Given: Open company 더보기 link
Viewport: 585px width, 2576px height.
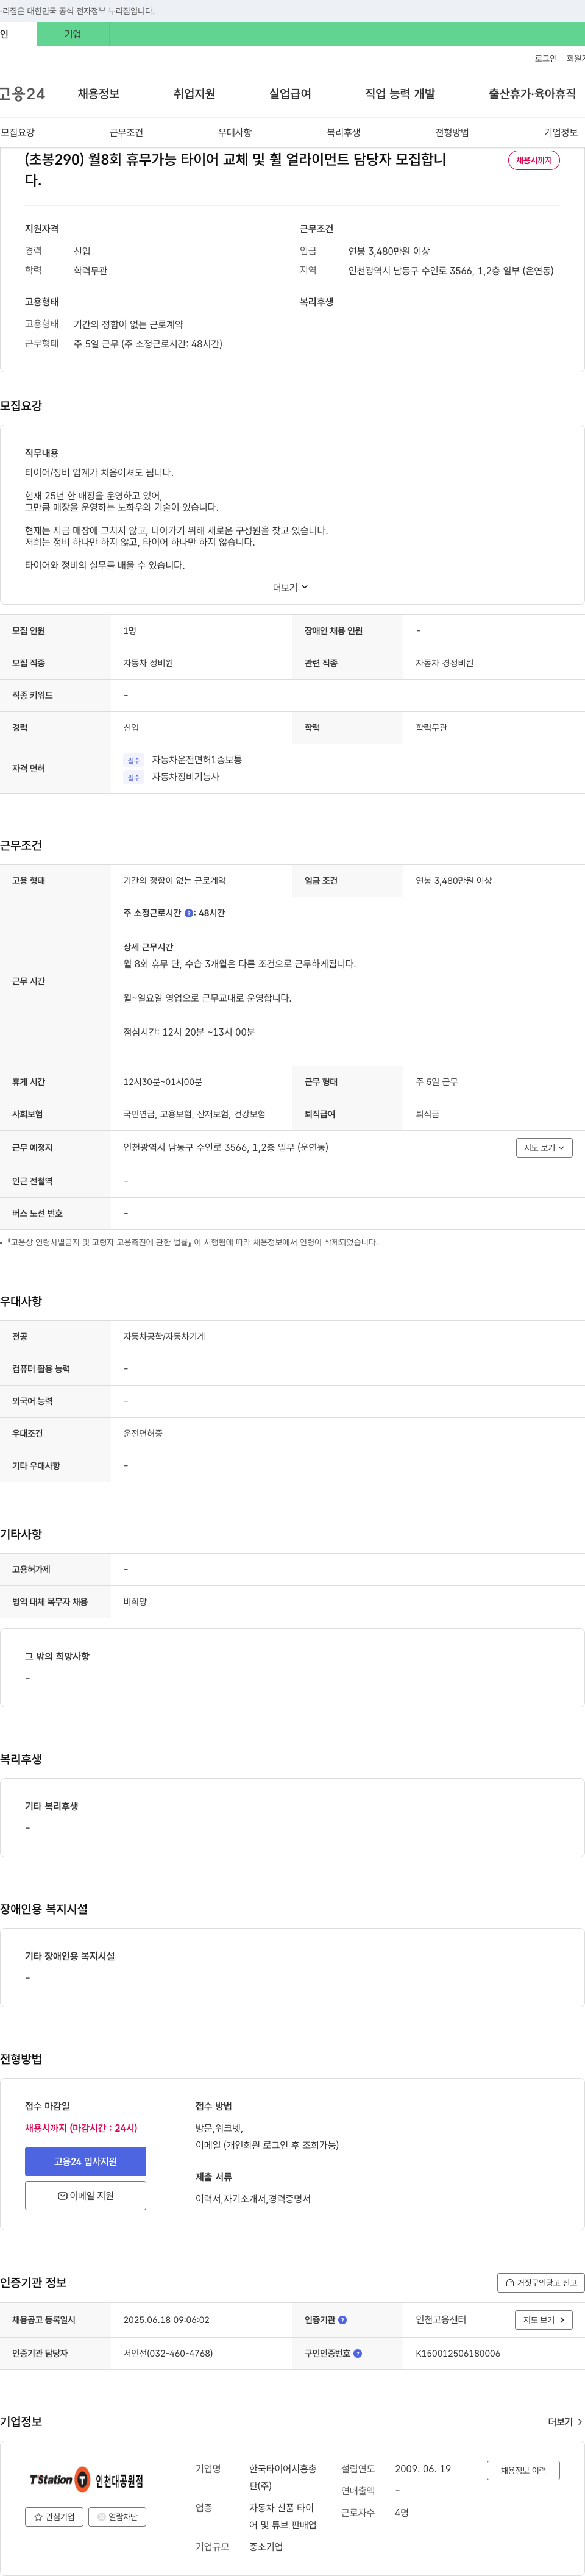Looking at the screenshot, I should pos(565,2422).
